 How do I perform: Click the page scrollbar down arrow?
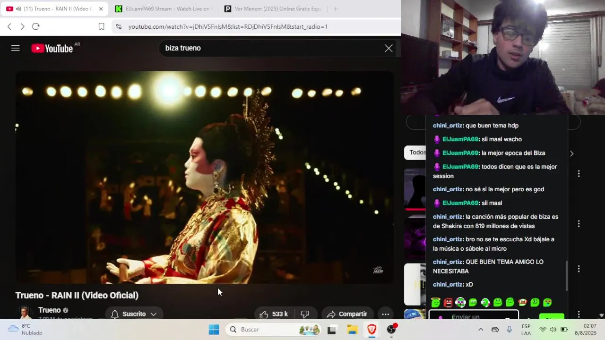[601, 315]
